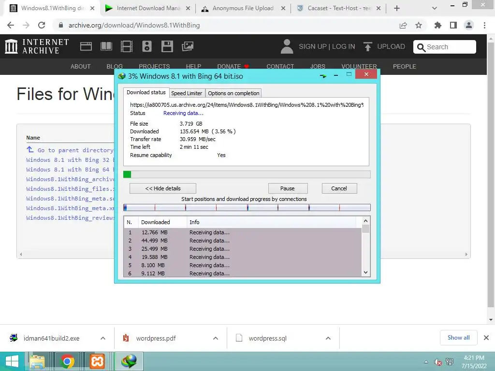The height and width of the screenshot is (371, 495).
Task: Click the network tray icon
Action: click(x=450, y=362)
